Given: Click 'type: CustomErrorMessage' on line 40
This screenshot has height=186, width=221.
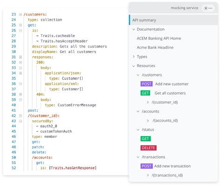Looking at the screenshot, I should click(x=70, y=105).
